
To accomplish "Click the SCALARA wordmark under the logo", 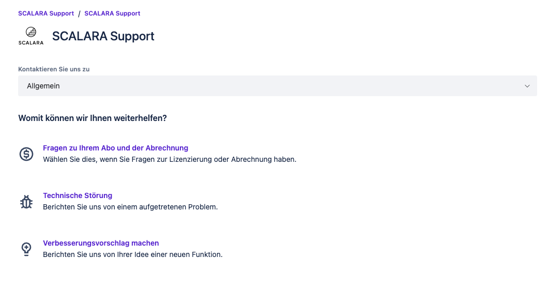I will (31, 43).
